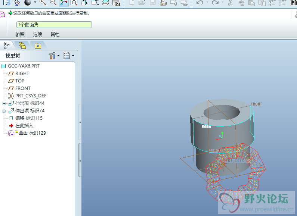This screenshot has height=216, width=297.
Task: Click the zoom in magnifier
Action: click(43, 3)
